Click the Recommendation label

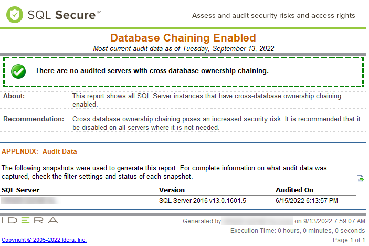click(34, 119)
